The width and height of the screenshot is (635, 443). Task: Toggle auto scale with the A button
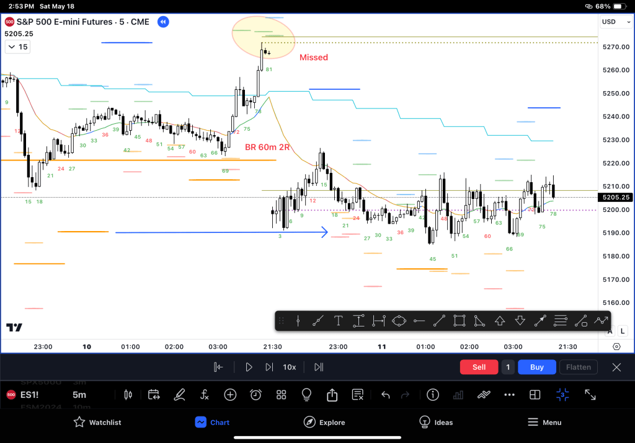(610, 331)
